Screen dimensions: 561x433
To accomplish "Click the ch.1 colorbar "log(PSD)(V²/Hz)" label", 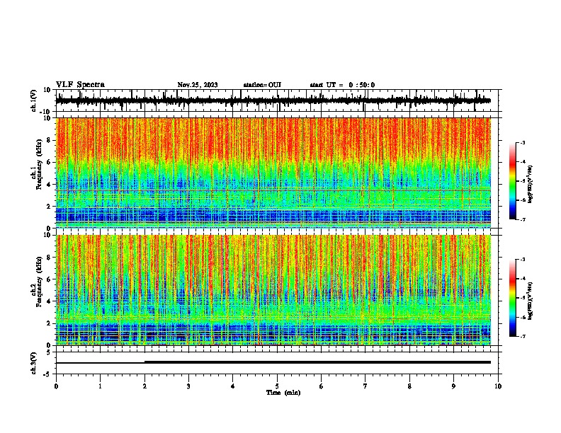I will 530,185.
